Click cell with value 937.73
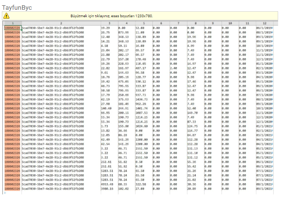The image size is (286, 197). coord(141,95)
